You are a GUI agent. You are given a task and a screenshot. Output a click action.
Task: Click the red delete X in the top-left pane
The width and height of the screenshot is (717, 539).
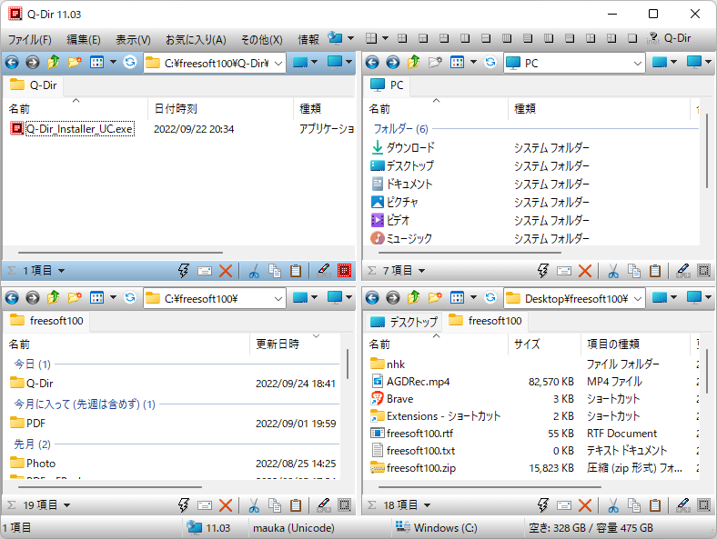(226, 271)
